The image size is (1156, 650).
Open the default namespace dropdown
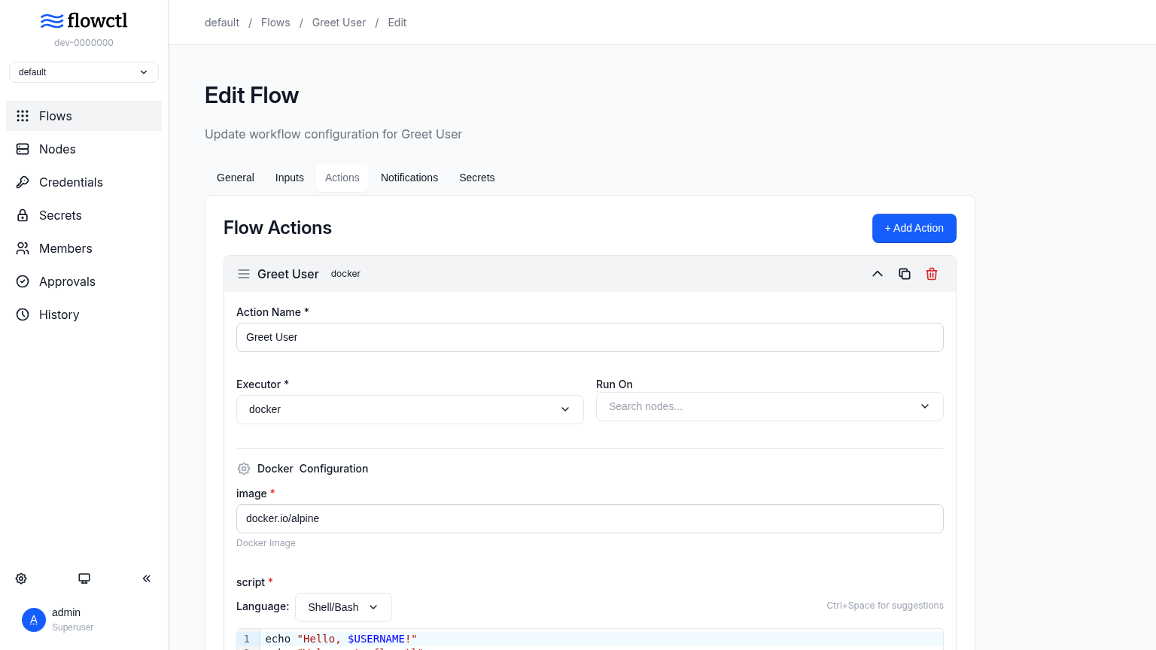point(84,72)
